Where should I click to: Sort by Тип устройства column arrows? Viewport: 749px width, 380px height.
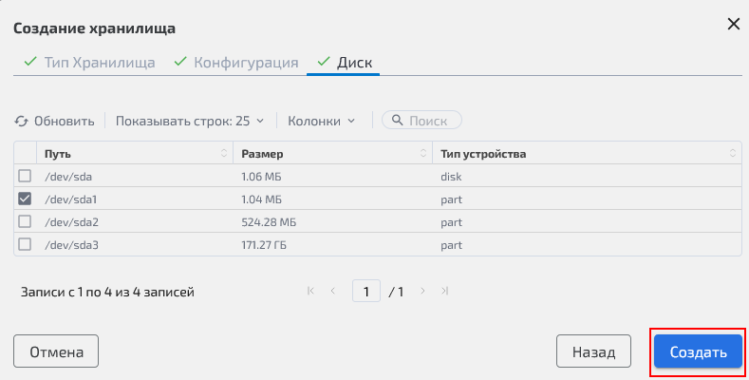[x=733, y=153]
